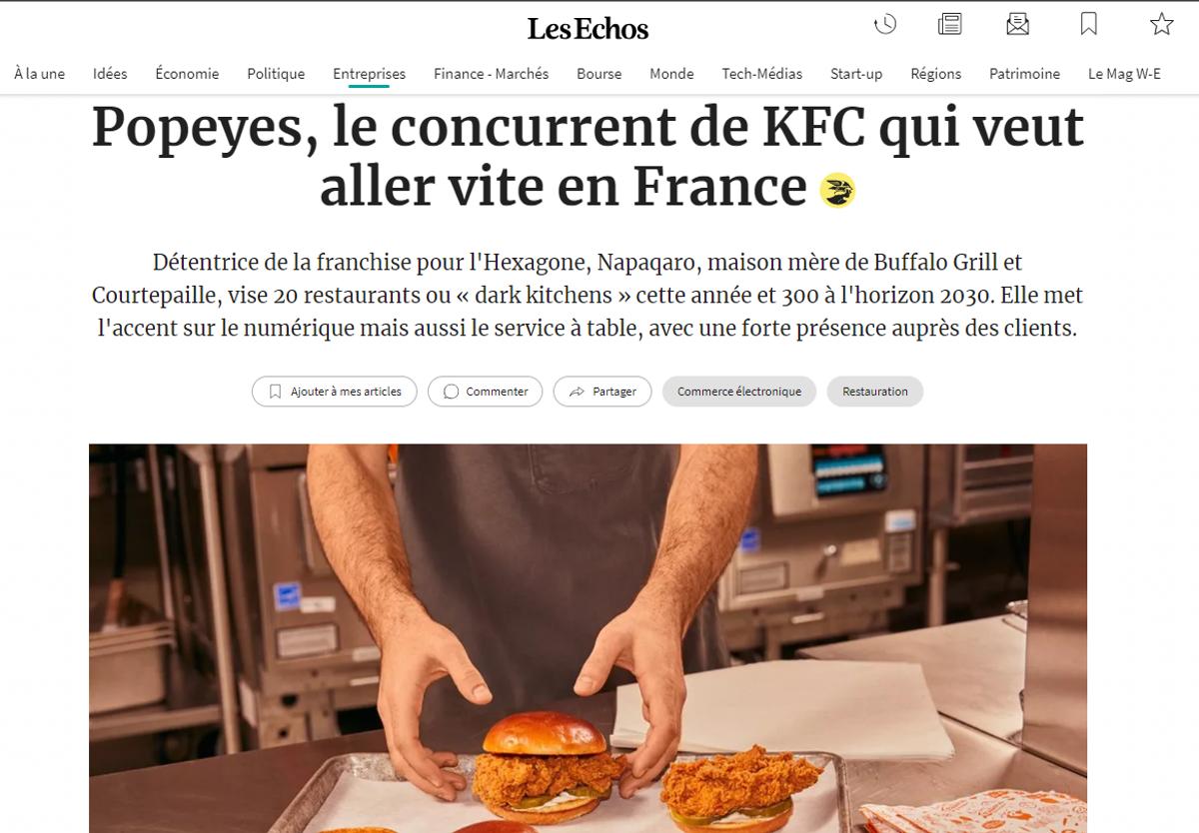Viewport: 1199px width, 833px height.
Task: Click the yellow subscriber badge beside the headline
Action: click(x=837, y=190)
